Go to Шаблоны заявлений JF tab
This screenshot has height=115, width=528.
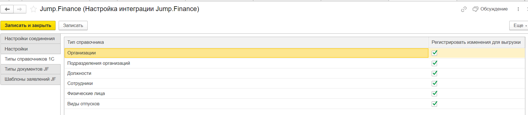pos(30,79)
